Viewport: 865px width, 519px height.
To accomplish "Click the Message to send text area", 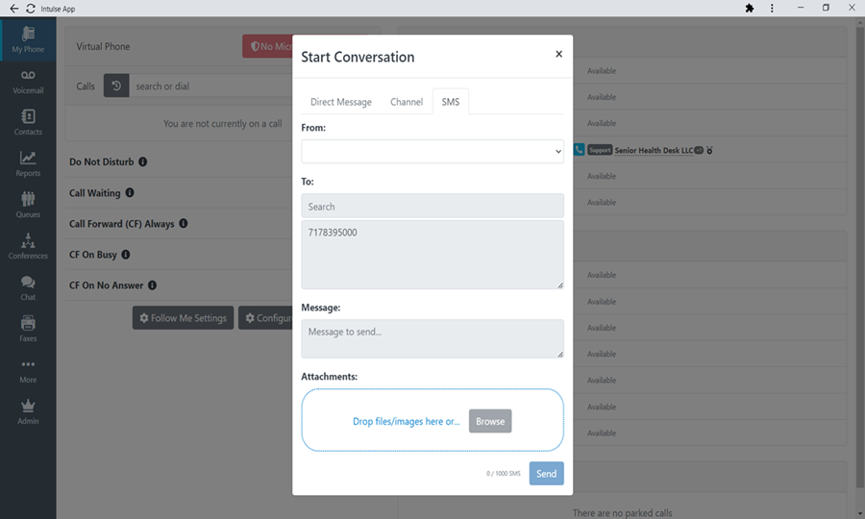I will 432,338.
